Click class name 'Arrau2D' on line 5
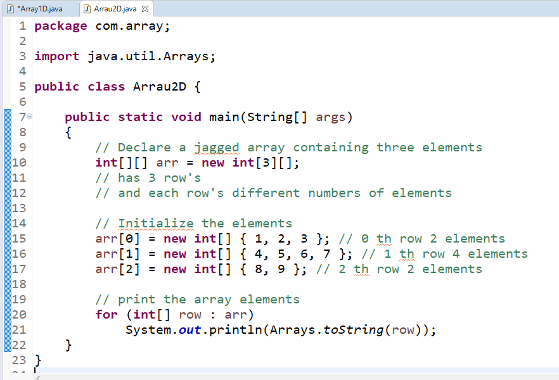559x380 pixels. [159, 87]
